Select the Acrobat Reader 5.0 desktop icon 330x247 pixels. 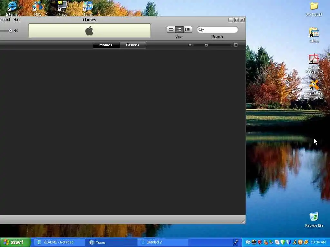point(314,63)
